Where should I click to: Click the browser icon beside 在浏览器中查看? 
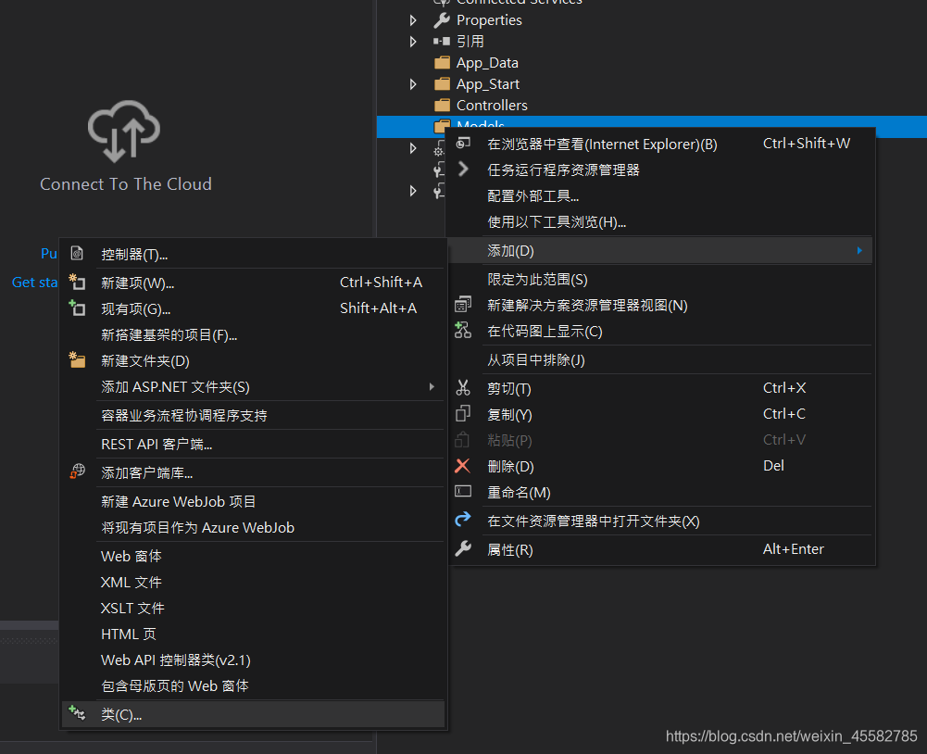pos(463,143)
